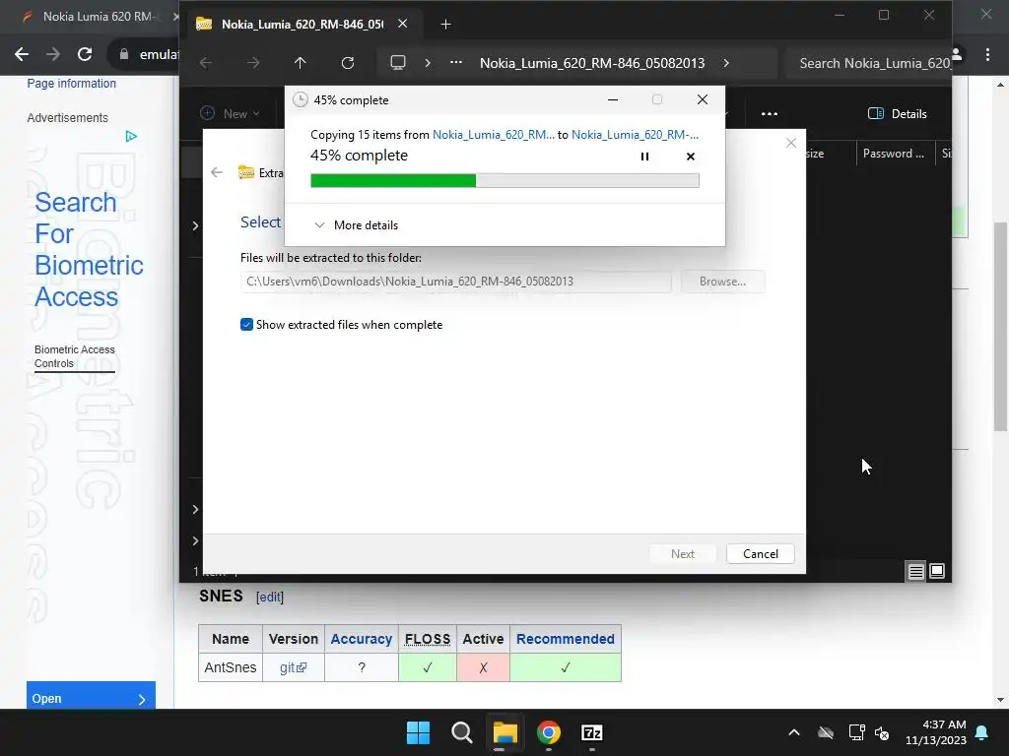The image size is (1009, 756).
Task: Click the This PC monitor icon
Action: tap(398, 62)
